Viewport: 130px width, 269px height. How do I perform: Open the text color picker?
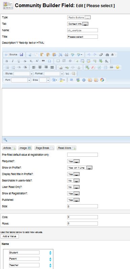click(x=54, y=80)
